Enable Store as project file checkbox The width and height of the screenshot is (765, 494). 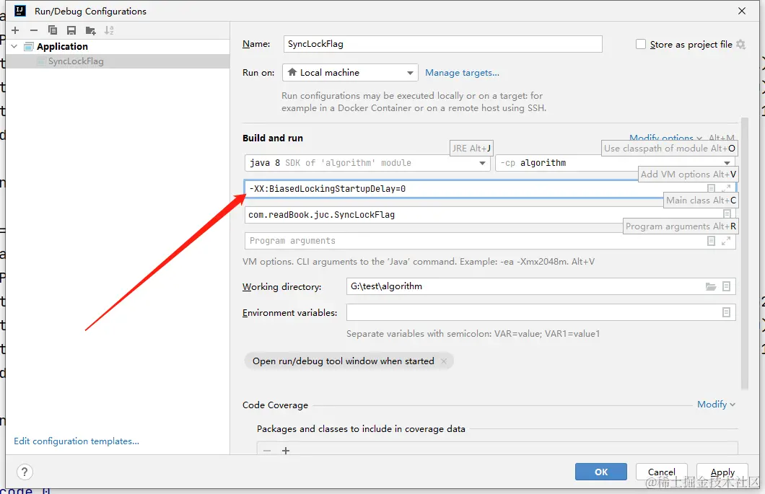[641, 45]
